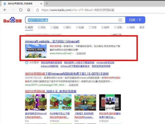Open suggested search 我的世界1.16版本下载国际版
165x124 pixels.
(79, 63)
